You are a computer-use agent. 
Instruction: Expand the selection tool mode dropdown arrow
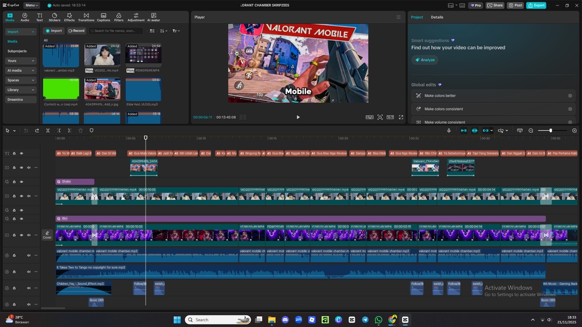[x=15, y=131]
